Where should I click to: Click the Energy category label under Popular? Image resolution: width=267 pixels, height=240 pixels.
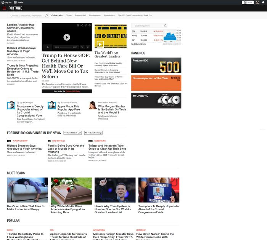tap(10, 230)
